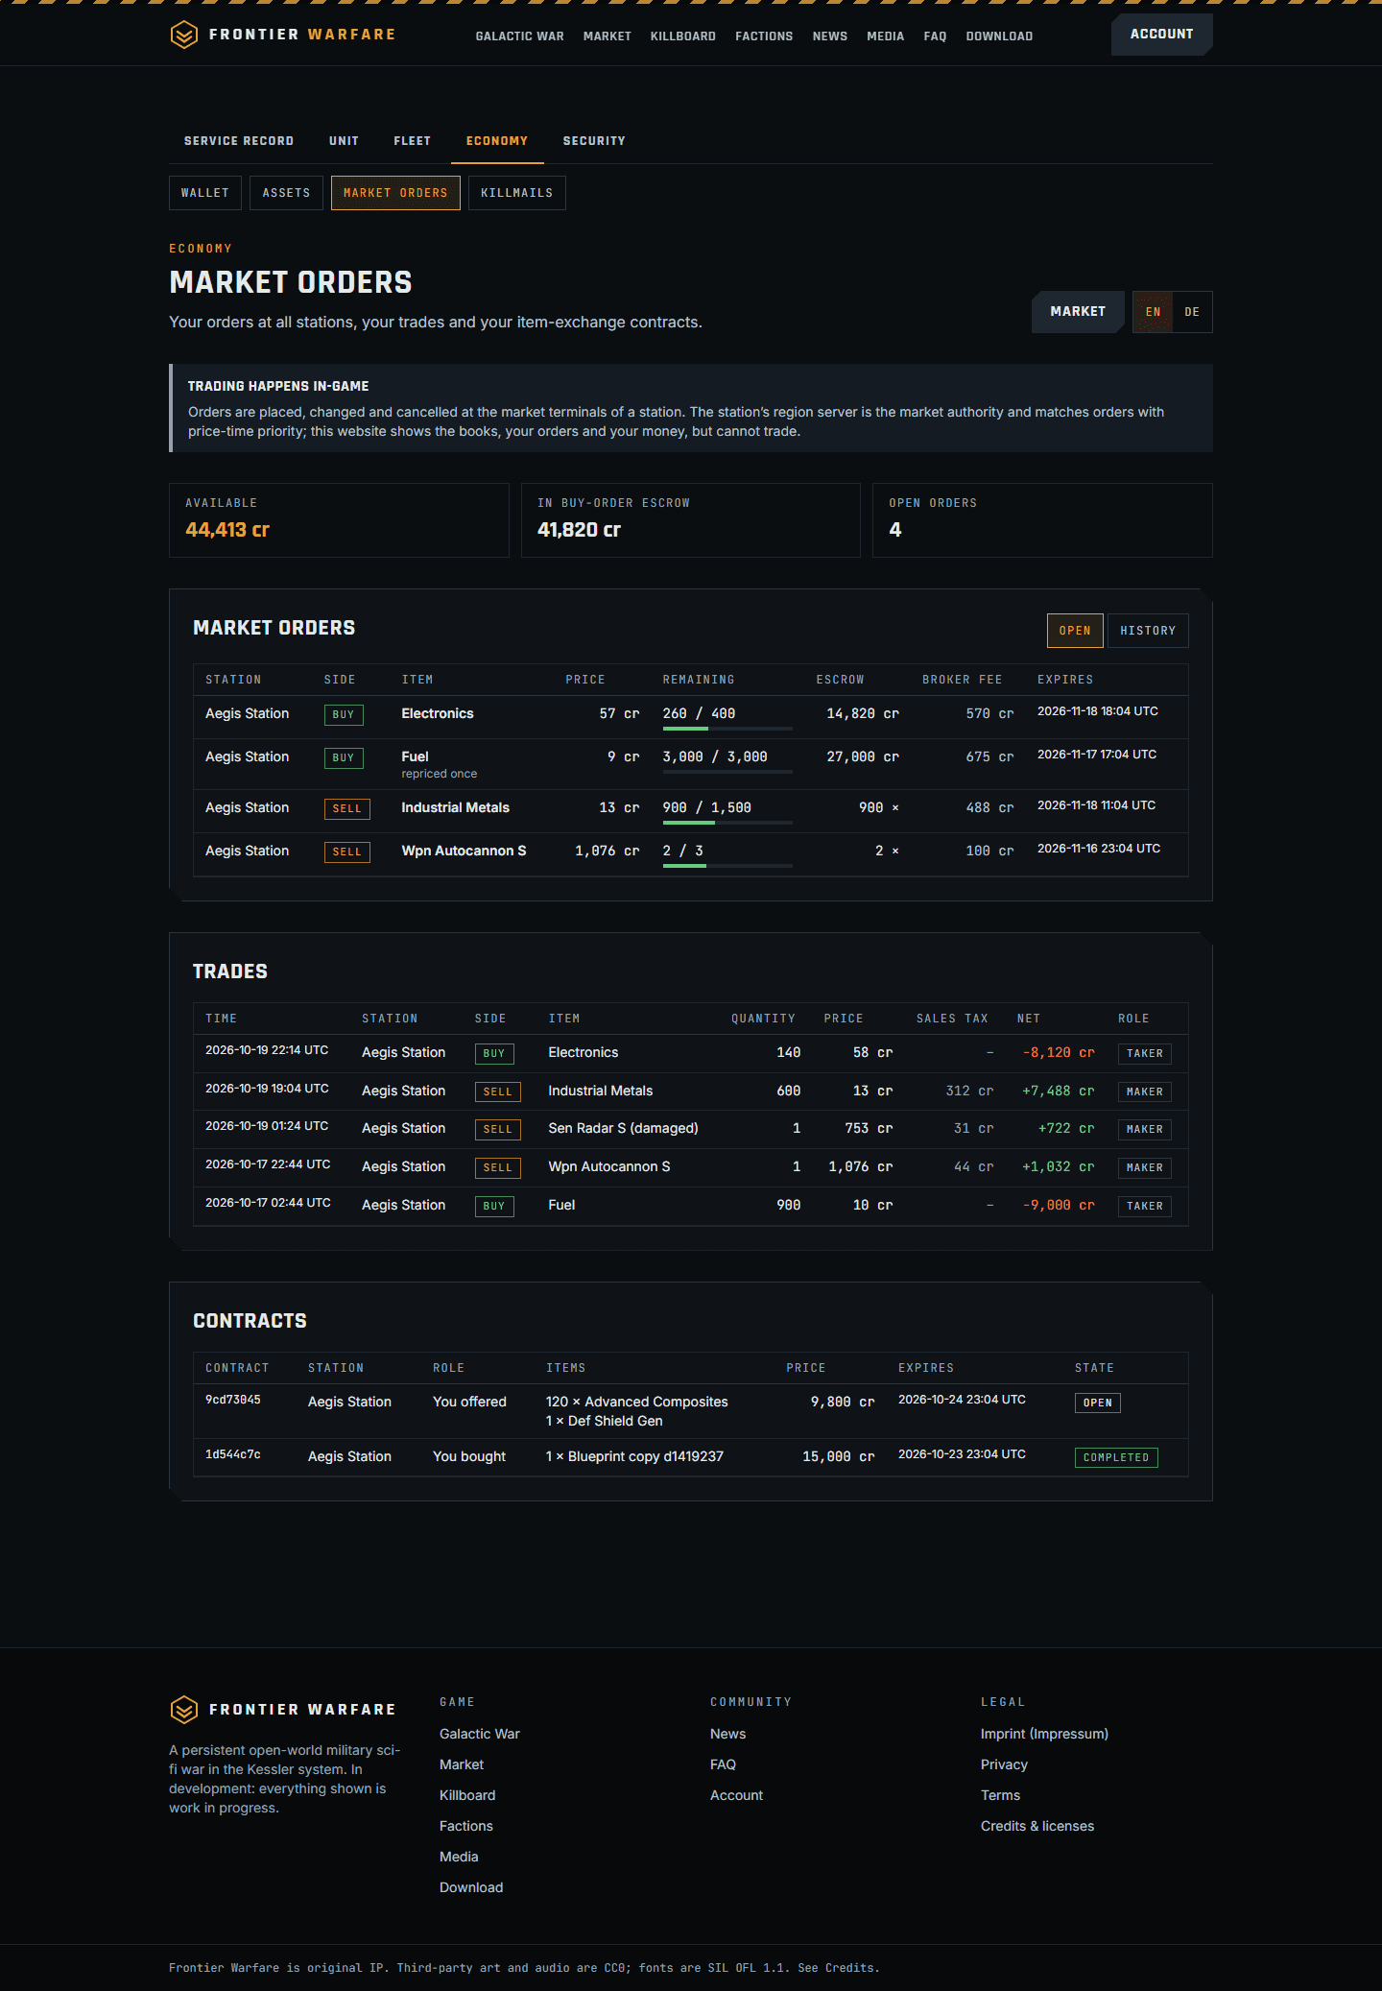
Task: Open Killboard footer link
Action: [467, 1795]
